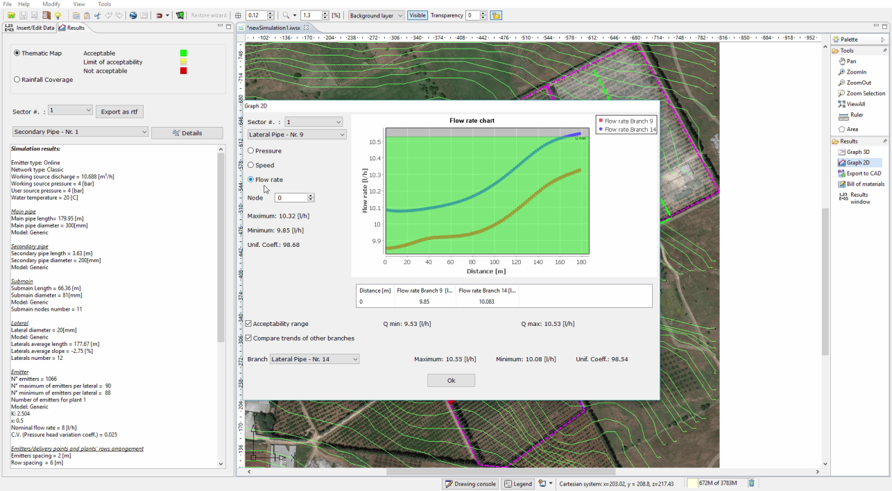892x491 pixels.
Task: Open the Modify menu
Action: tap(51, 4)
